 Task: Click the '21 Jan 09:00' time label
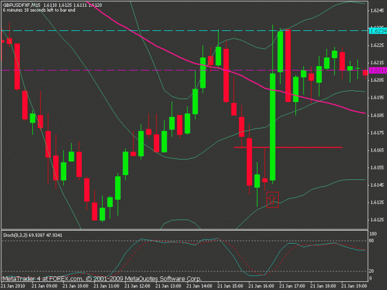click(x=45, y=286)
